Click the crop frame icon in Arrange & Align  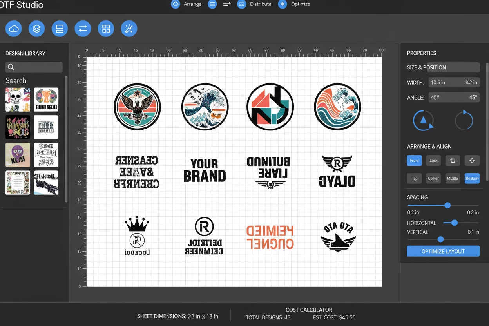tap(453, 160)
